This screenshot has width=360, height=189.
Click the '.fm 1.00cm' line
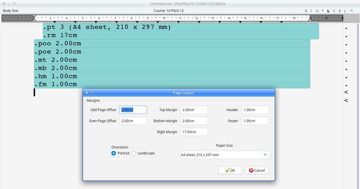[x=172, y=84]
